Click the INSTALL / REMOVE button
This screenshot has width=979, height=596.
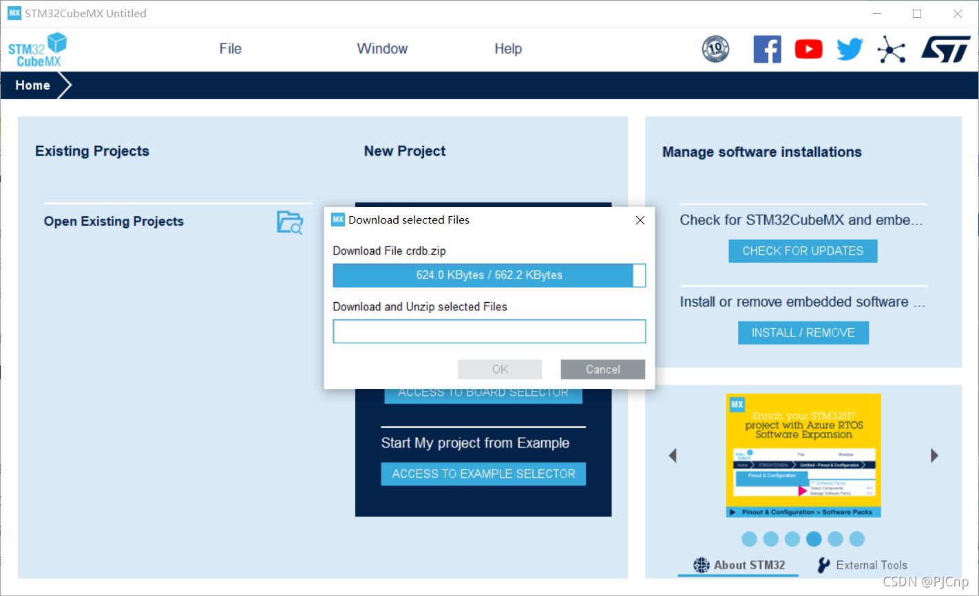click(803, 333)
